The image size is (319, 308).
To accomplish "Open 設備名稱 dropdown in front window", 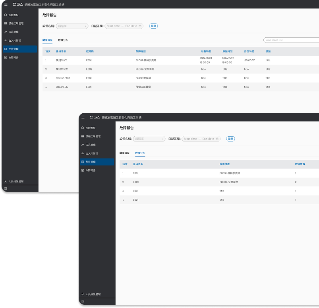I will click(x=149, y=139).
